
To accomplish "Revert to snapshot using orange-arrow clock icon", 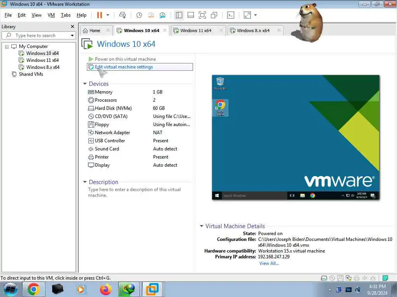I will click(151, 15).
